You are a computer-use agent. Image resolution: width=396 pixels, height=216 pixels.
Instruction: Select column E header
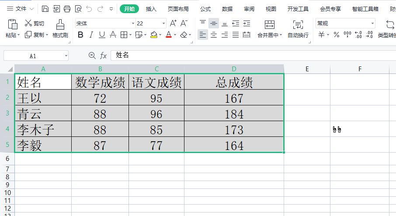click(307, 69)
